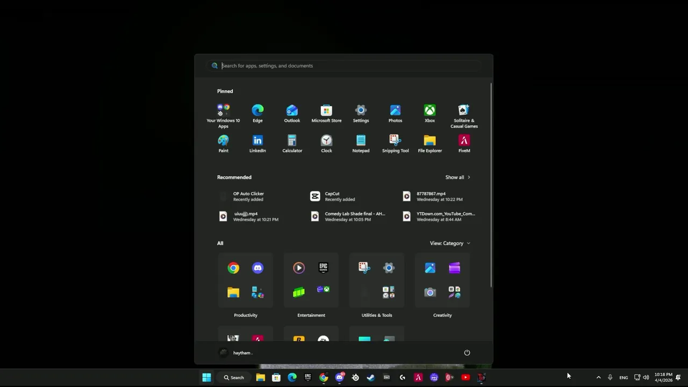Viewport: 688px width, 387px height.
Task: Open the pinned Paint app
Action: [223, 144]
